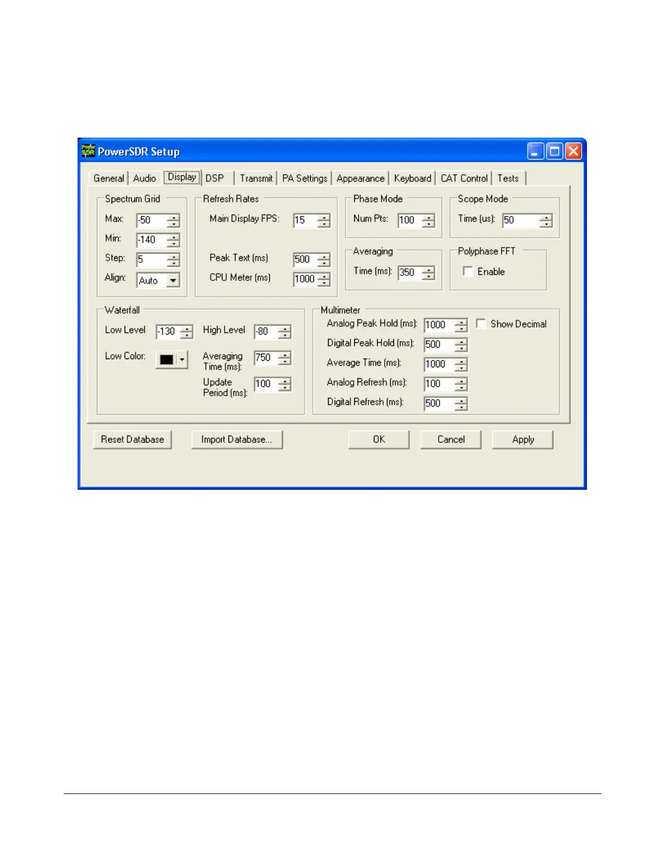This screenshot has width=666, height=862.
Task: Expand the Align dropdown in Spectrum Grid
Action: click(173, 280)
